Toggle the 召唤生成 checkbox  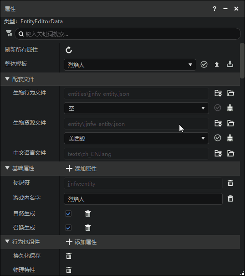pos(68,228)
